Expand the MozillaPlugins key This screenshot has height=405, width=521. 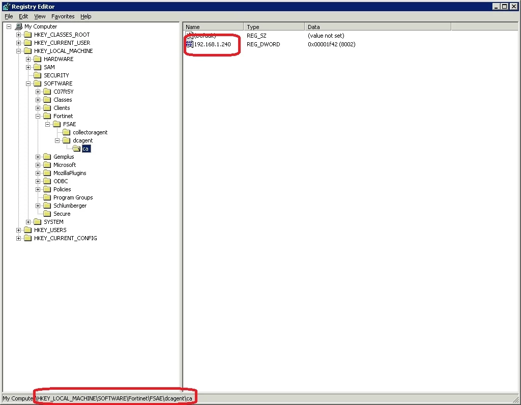38,173
